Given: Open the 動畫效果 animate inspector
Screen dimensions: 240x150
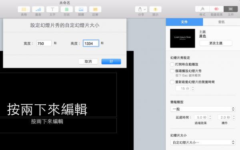Looking at the screenshot, I should [216, 9].
